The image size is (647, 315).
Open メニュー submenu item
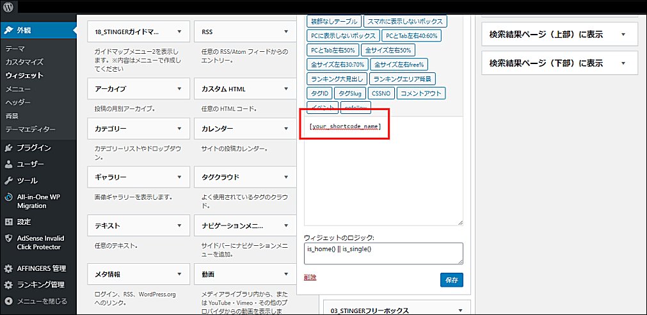pos(18,89)
